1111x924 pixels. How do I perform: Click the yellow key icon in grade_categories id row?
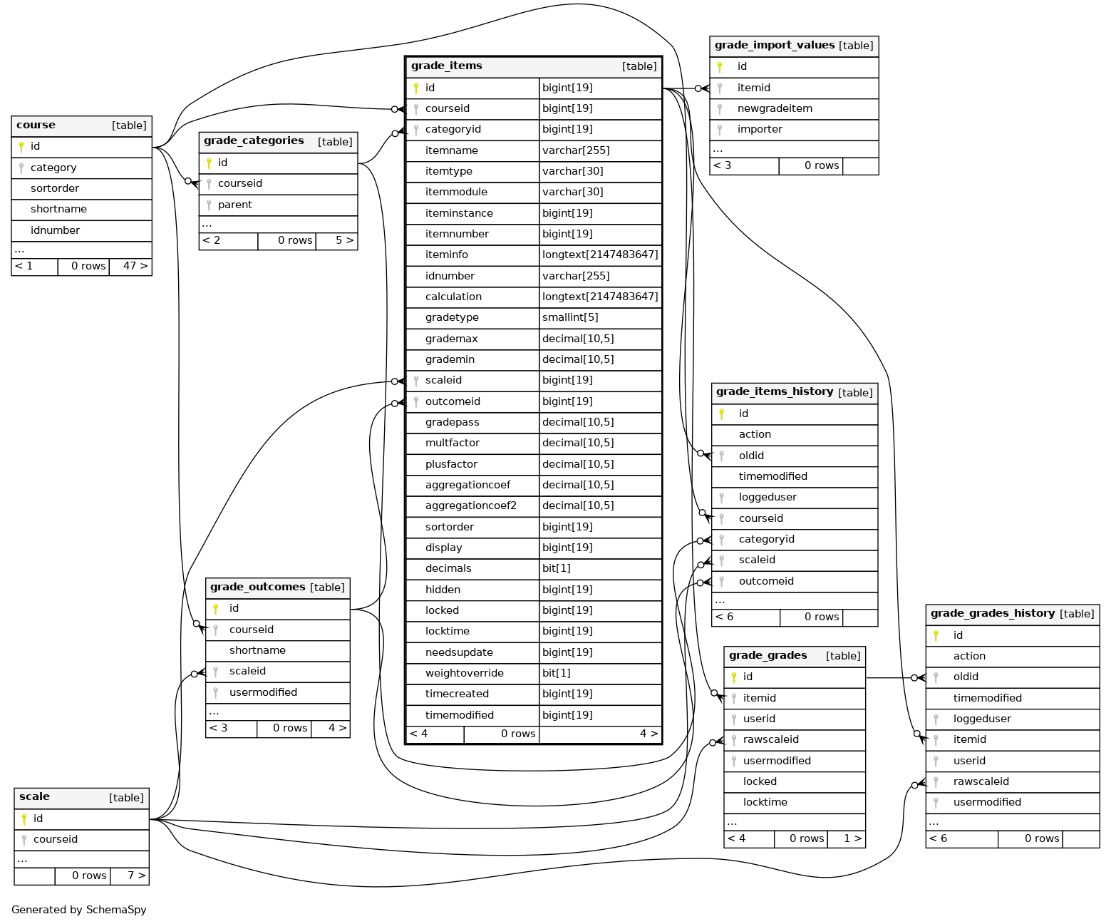click(x=209, y=163)
